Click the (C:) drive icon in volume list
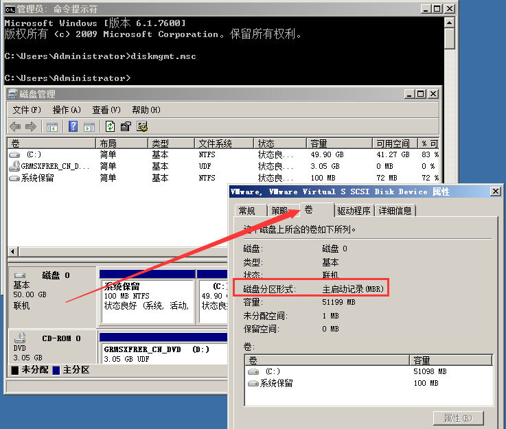506x429 pixels. coord(14,155)
